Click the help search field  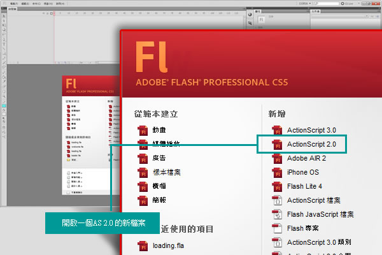pyautogui.click(x=327, y=3)
